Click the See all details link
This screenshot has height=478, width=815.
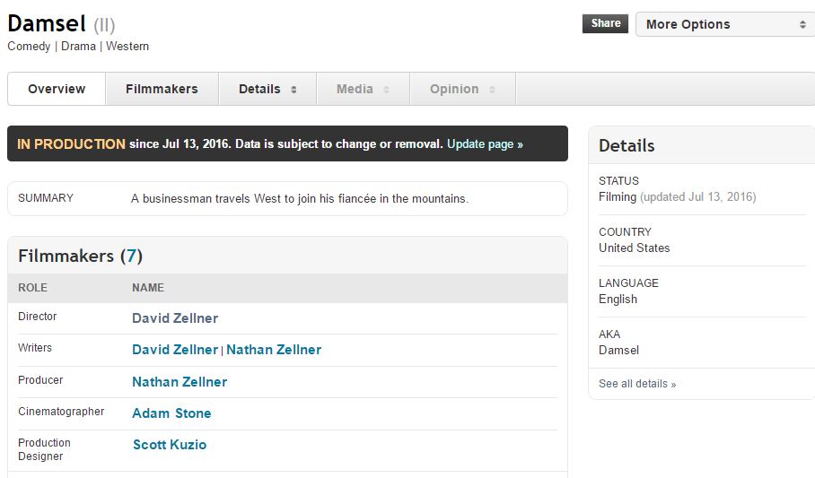point(637,384)
